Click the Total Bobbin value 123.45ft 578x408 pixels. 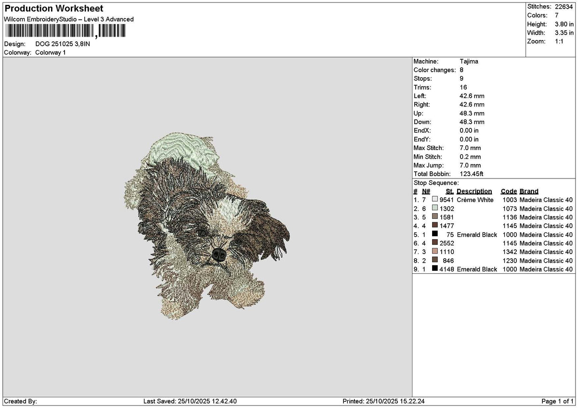[472, 174]
